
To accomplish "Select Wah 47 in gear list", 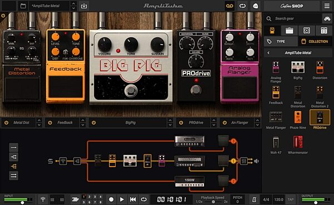I will (x=276, y=145).
